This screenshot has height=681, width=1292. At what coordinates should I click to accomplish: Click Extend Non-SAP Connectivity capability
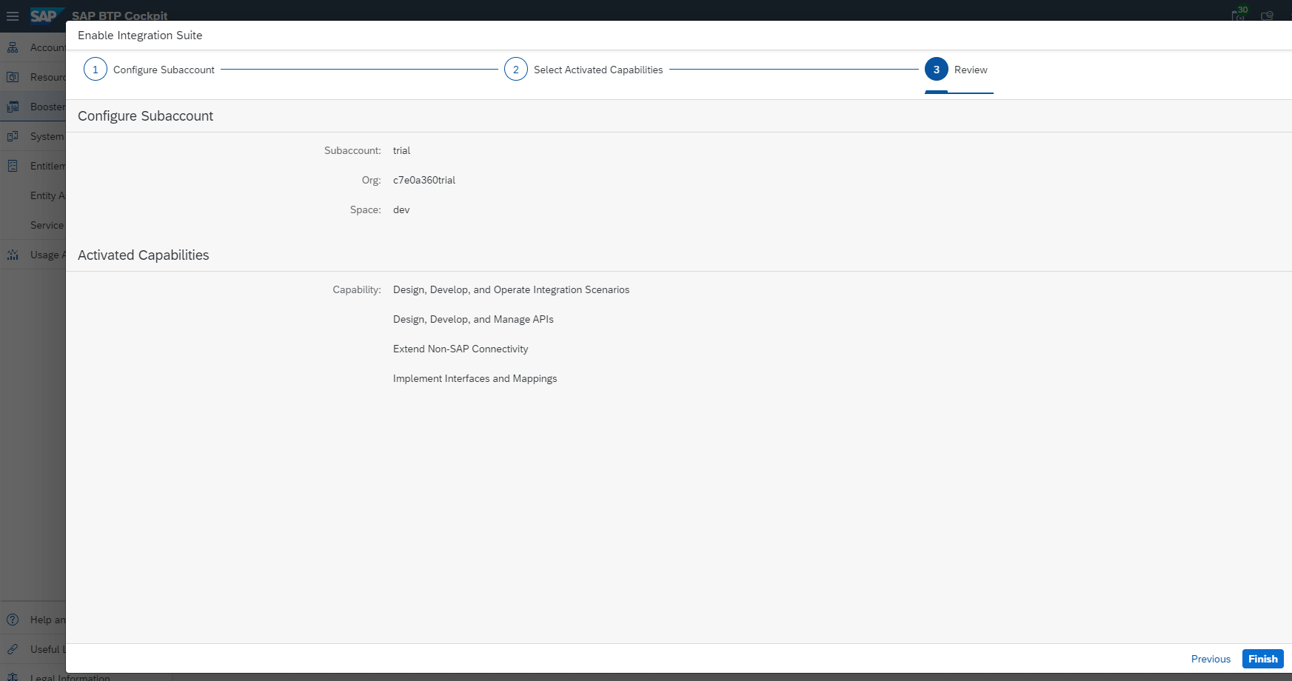pos(461,349)
